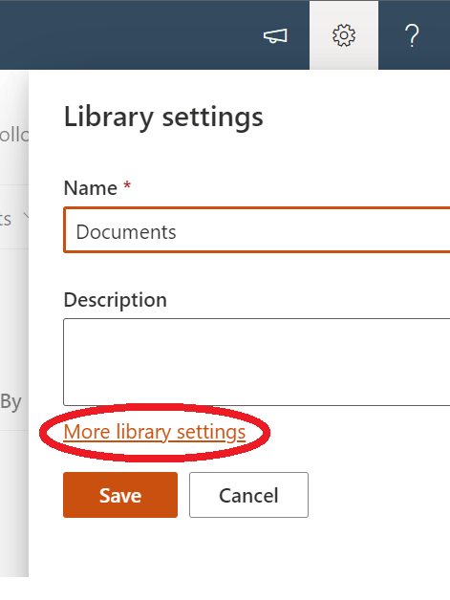This screenshot has width=450, height=600.
Task: Click blank space right of Library settings heading
Action: (355, 118)
